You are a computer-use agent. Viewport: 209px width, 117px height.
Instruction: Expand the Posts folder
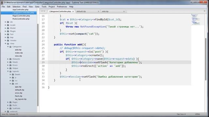[x=8, y=105]
